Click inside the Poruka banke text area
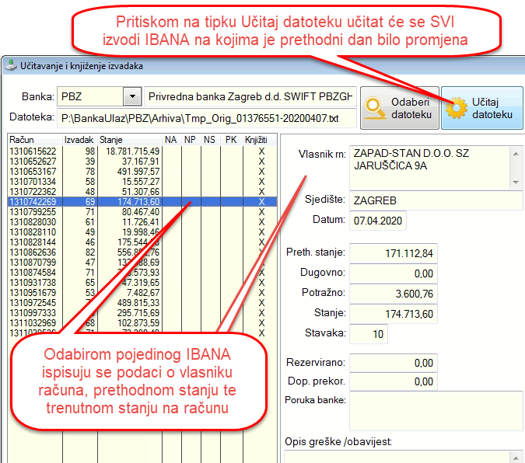This screenshot has height=463, width=525. click(434, 406)
